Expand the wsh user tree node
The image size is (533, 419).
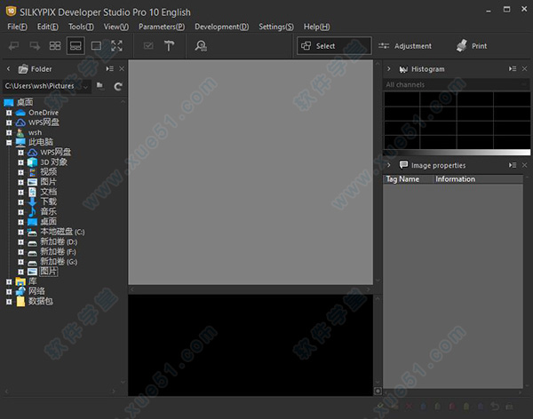9,132
